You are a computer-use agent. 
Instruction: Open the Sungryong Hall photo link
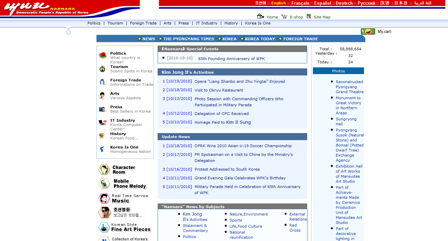click(x=346, y=121)
